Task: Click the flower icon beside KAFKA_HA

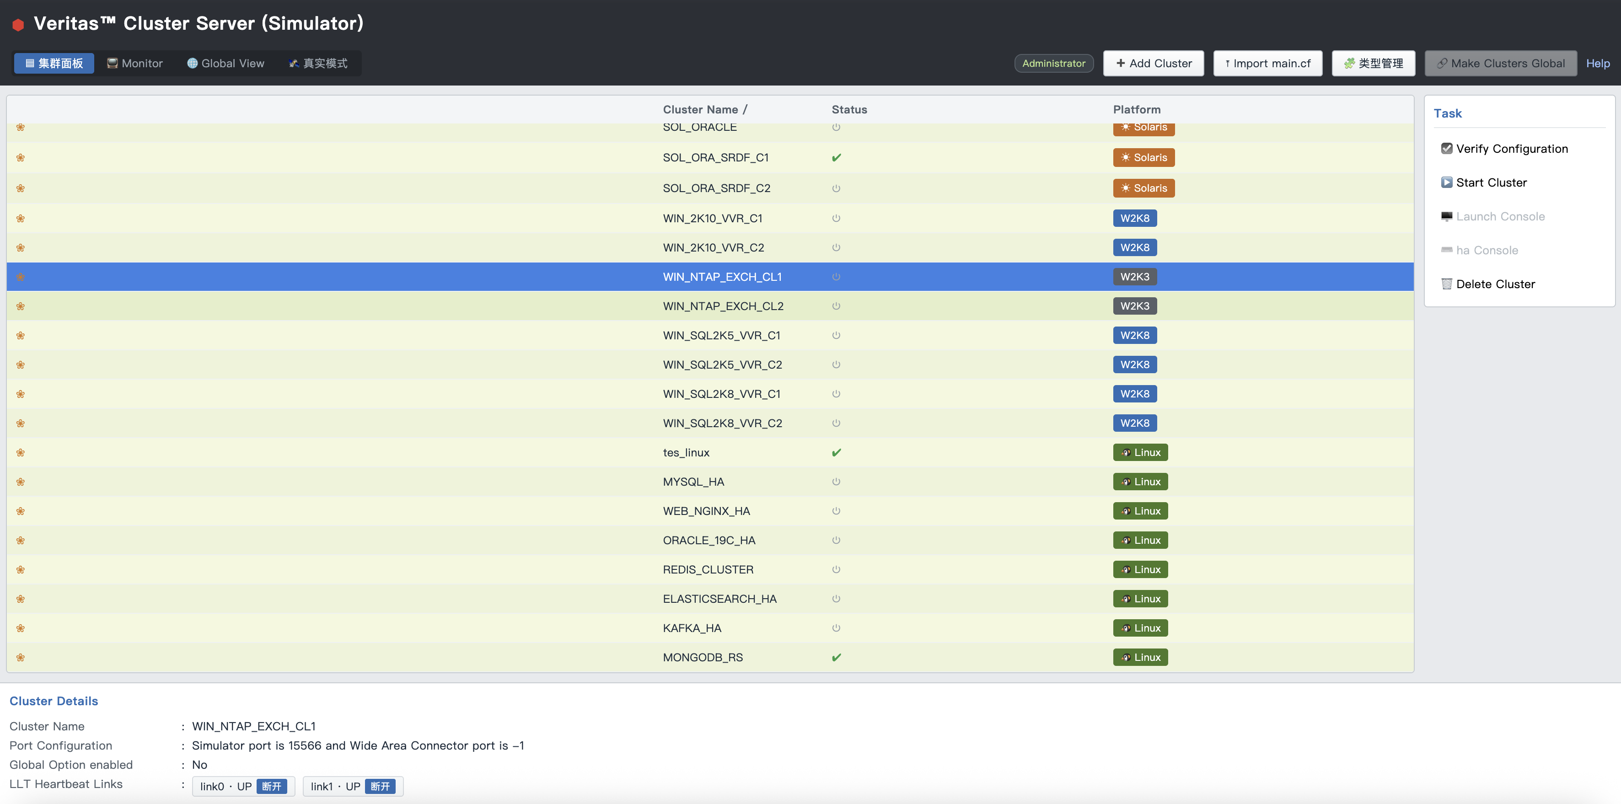Action: coord(21,628)
